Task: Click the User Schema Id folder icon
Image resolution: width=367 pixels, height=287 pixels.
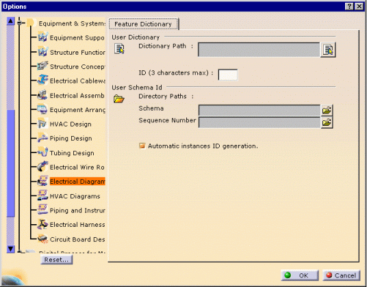Action: click(119, 99)
